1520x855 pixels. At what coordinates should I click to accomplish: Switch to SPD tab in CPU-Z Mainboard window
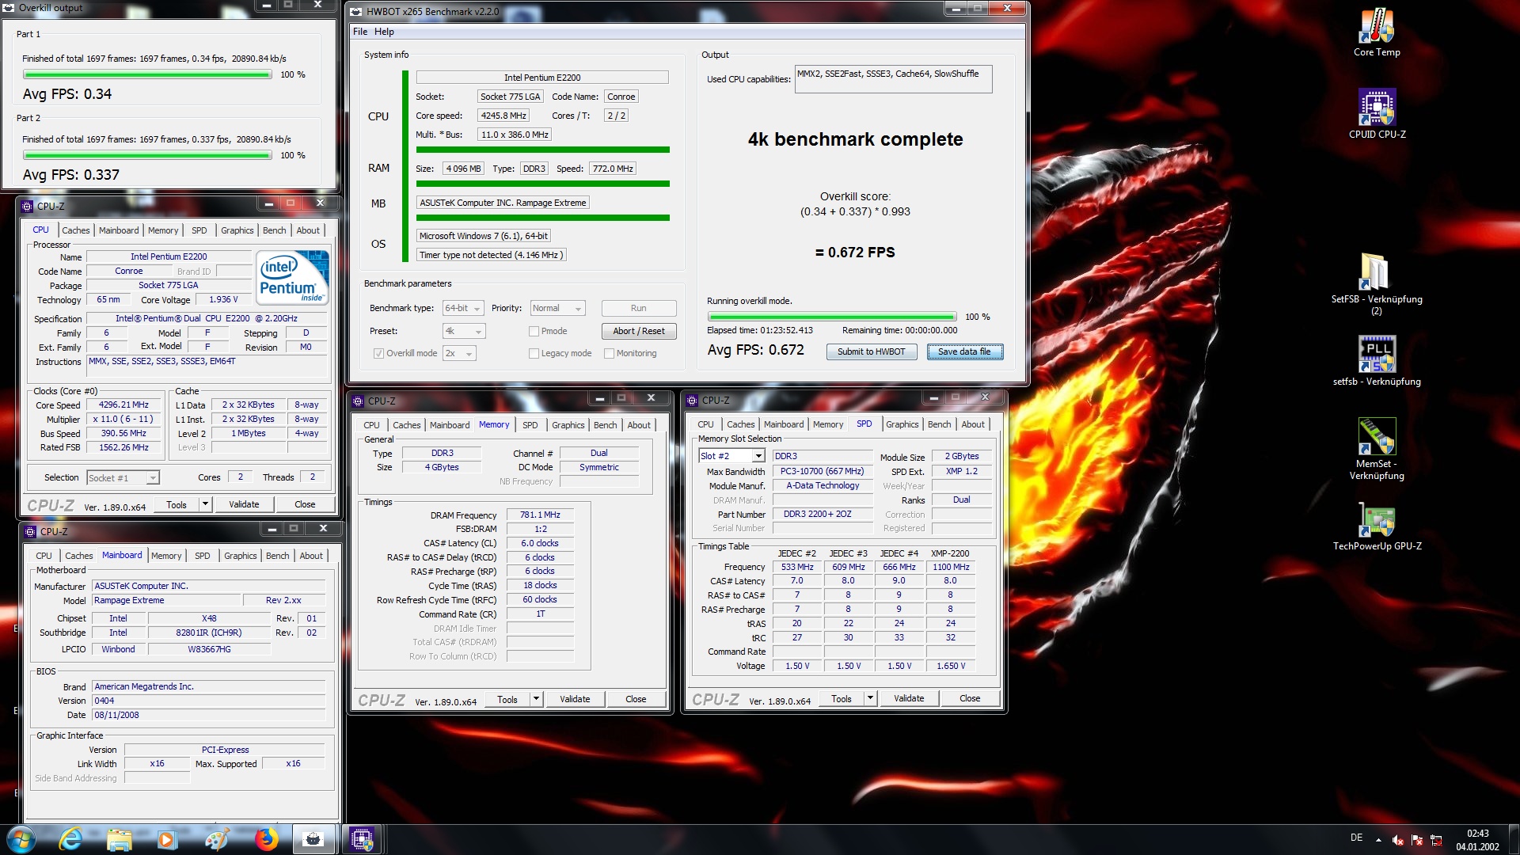point(203,556)
